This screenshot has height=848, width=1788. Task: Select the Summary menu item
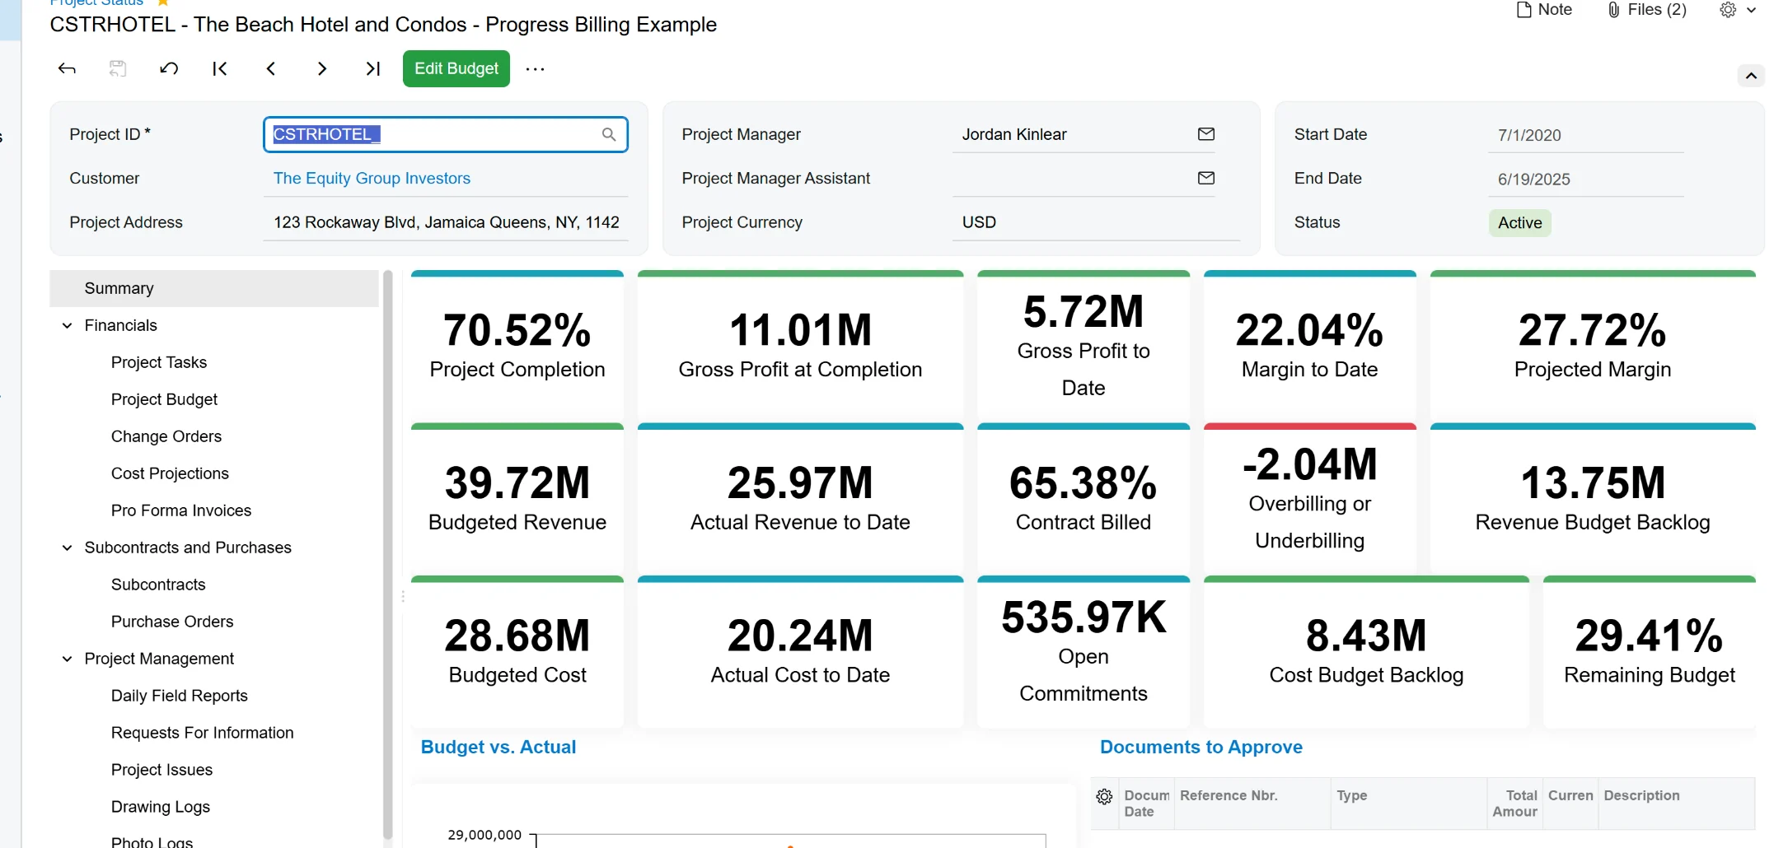coord(214,288)
